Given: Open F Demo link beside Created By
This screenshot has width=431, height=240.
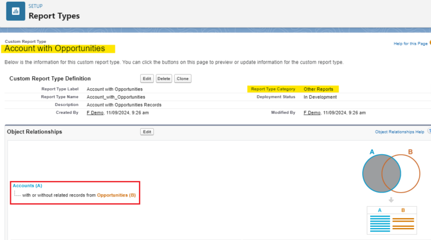Looking at the screenshot, I should 96,113.
